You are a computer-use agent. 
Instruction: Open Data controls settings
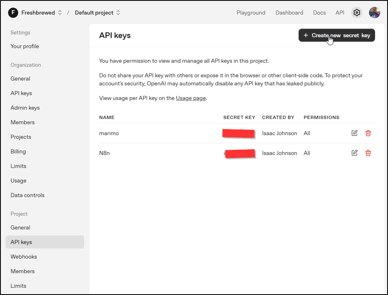tap(28, 195)
